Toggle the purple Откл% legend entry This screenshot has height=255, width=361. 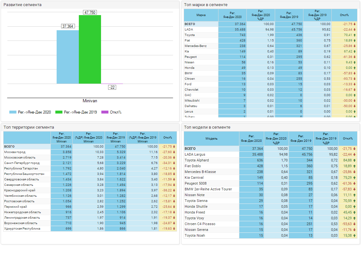tap(105, 112)
